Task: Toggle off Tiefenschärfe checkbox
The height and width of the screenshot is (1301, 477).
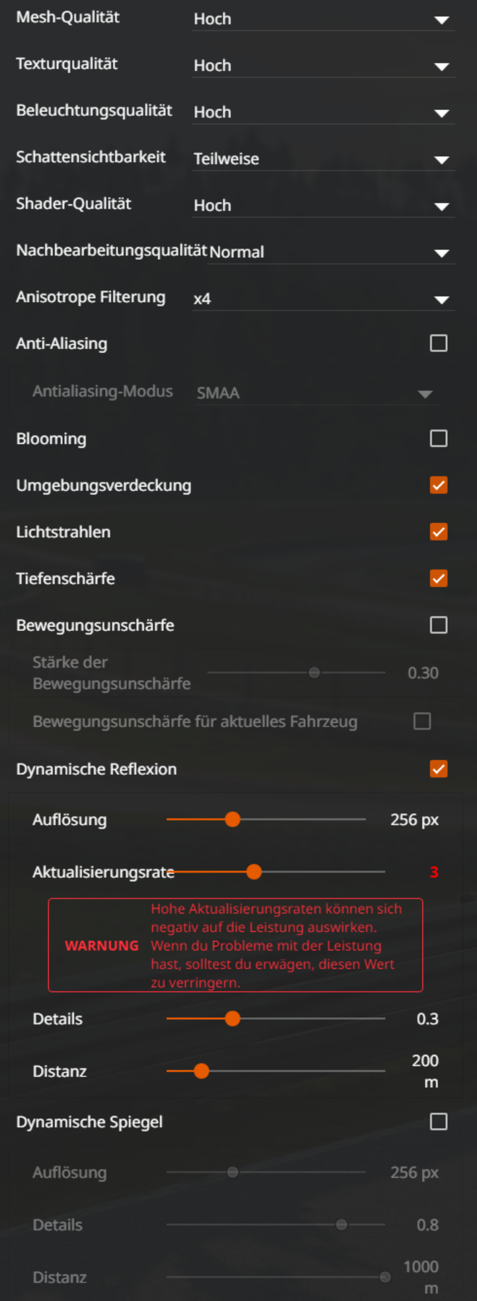Action: coord(439,579)
